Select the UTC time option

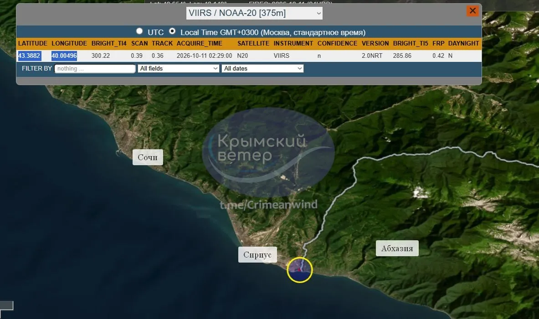point(139,31)
